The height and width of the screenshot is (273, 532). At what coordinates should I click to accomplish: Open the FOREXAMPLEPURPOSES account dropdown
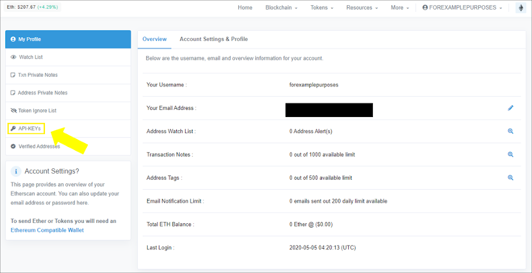click(462, 8)
